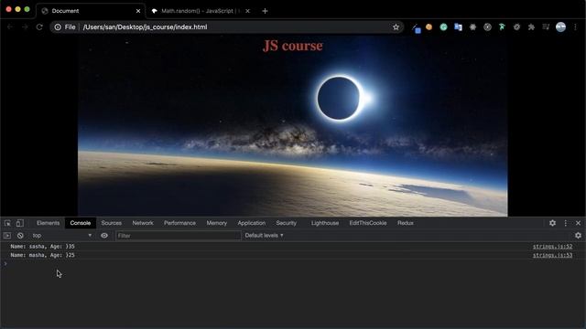The width and height of the screenshot is (586, 329).
Task: Open the Network tab
Action: click(x=143, y=223)
